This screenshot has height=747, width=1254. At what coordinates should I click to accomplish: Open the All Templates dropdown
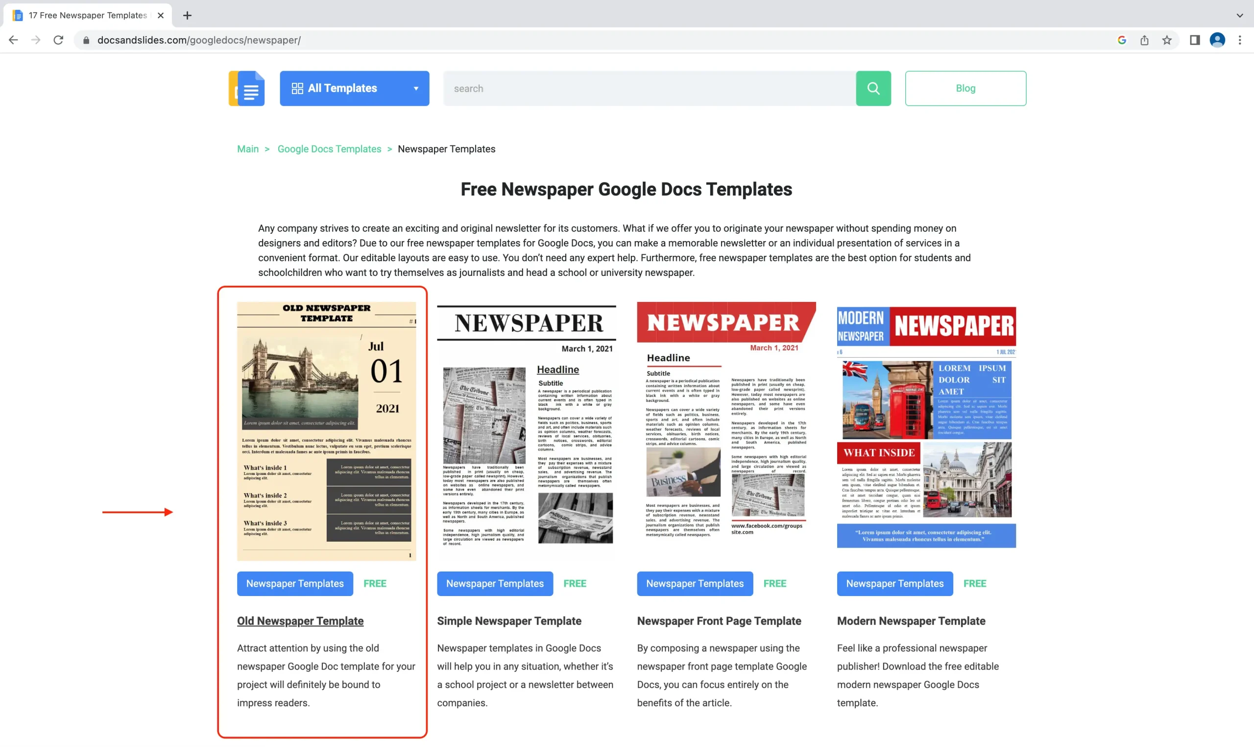pyautogui.click(x=416, y=88)
